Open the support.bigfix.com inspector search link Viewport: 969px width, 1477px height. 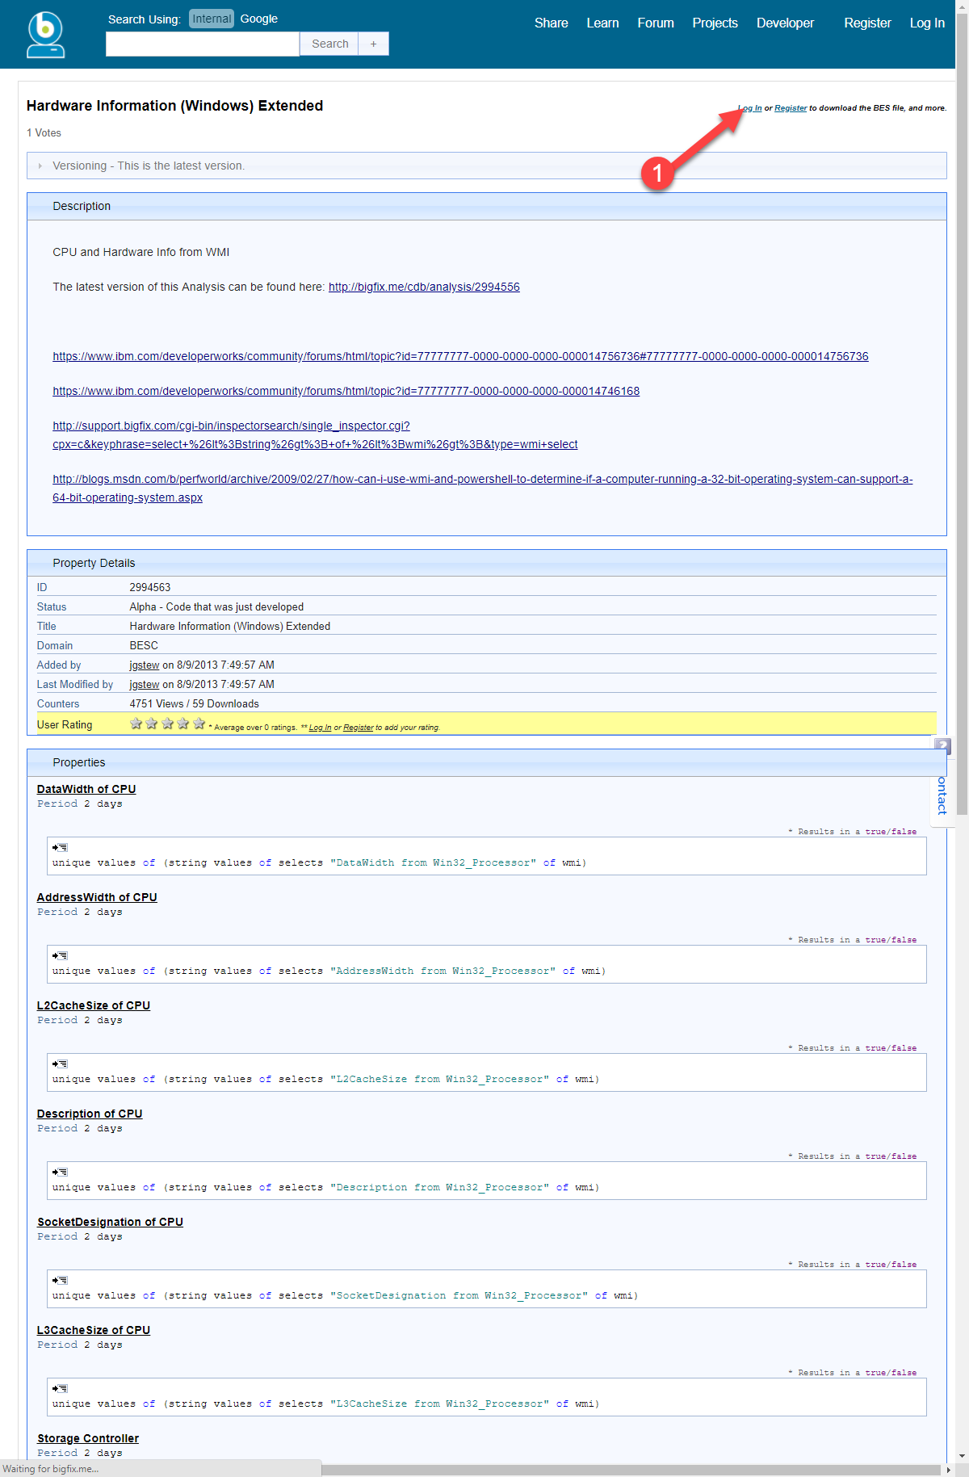[315, 434]
